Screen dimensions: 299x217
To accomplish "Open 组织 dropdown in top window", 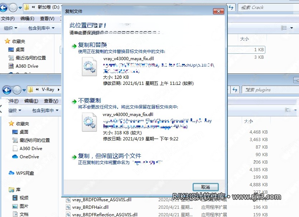I will click(10, 28).
